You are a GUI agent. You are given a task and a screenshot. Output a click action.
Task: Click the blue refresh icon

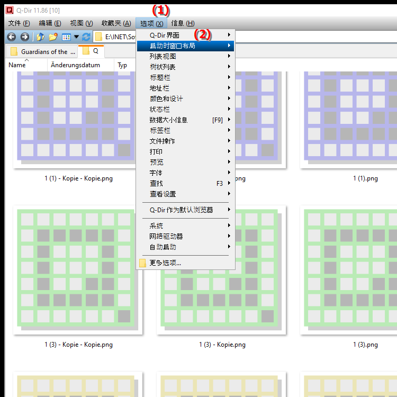point(86,37)
